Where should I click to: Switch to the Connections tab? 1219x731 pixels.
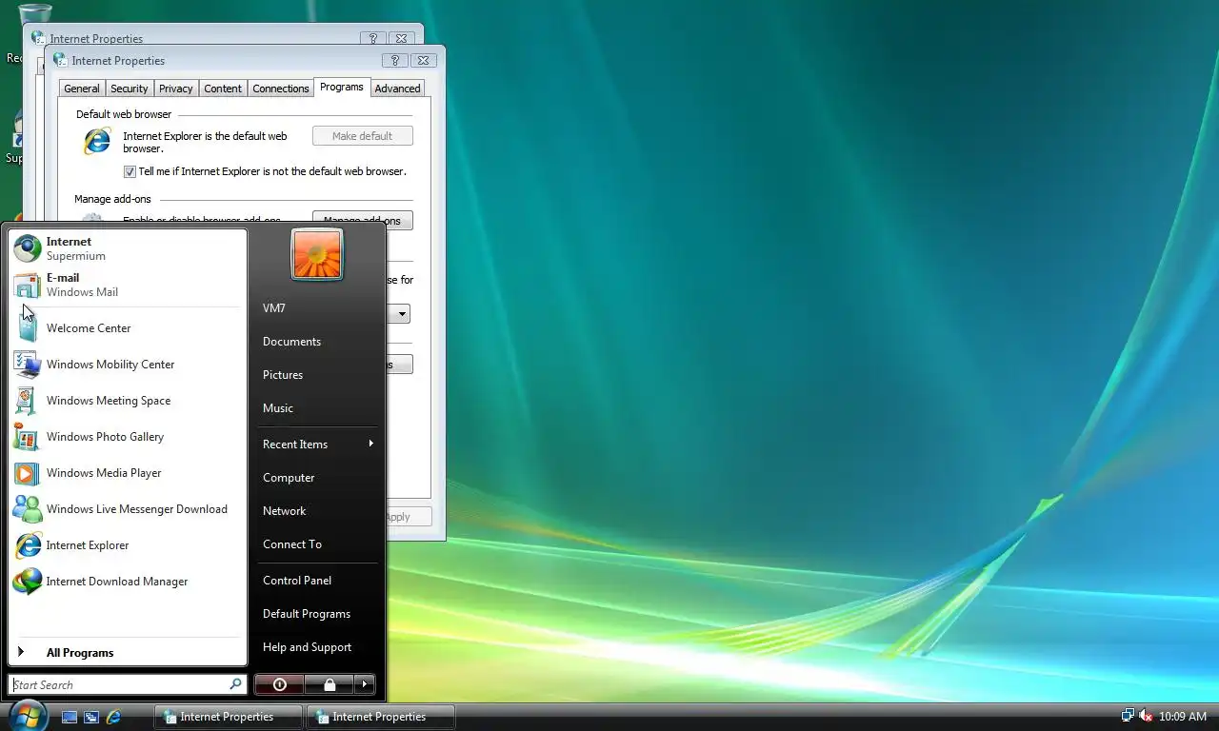pos(281,89)
